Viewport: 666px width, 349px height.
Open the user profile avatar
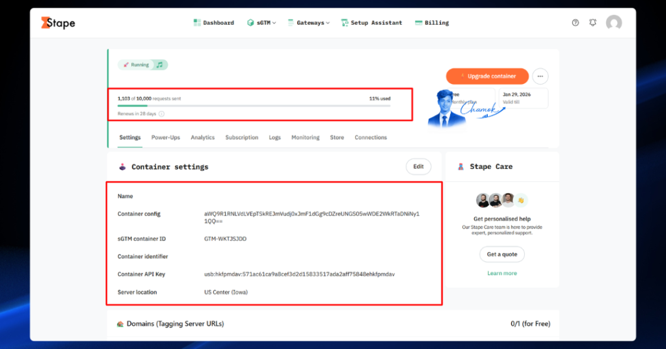click(x=614, y=23)
